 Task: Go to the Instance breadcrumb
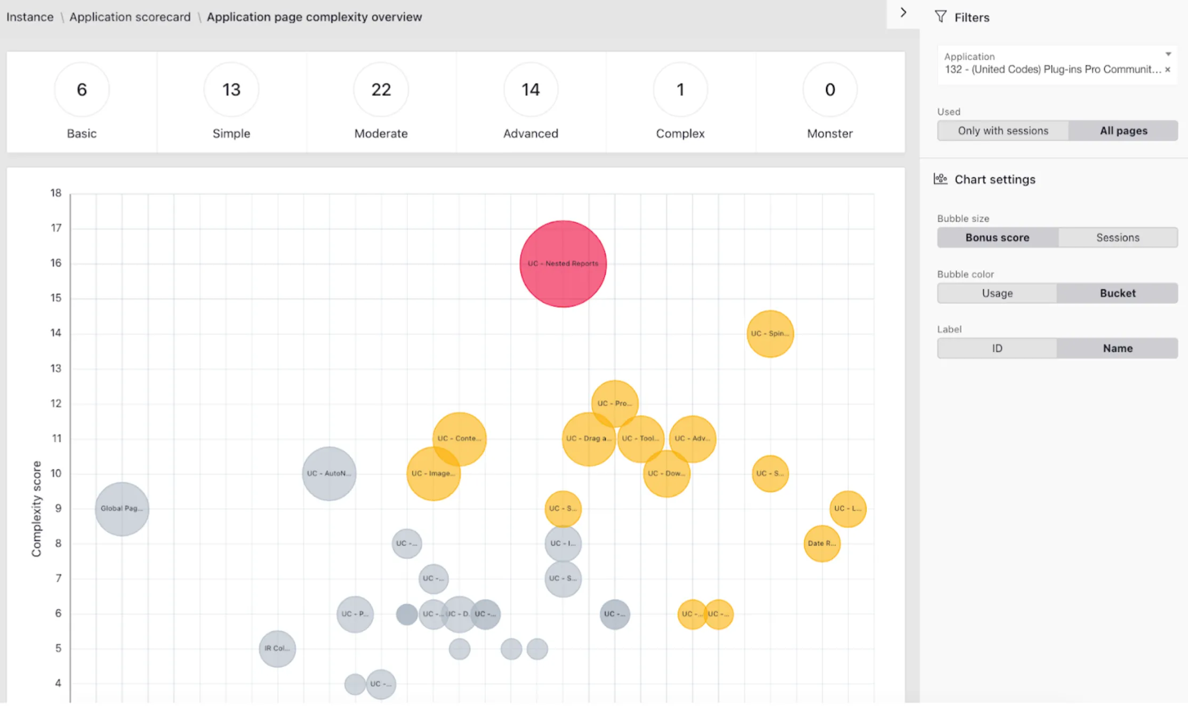[30, 17]
